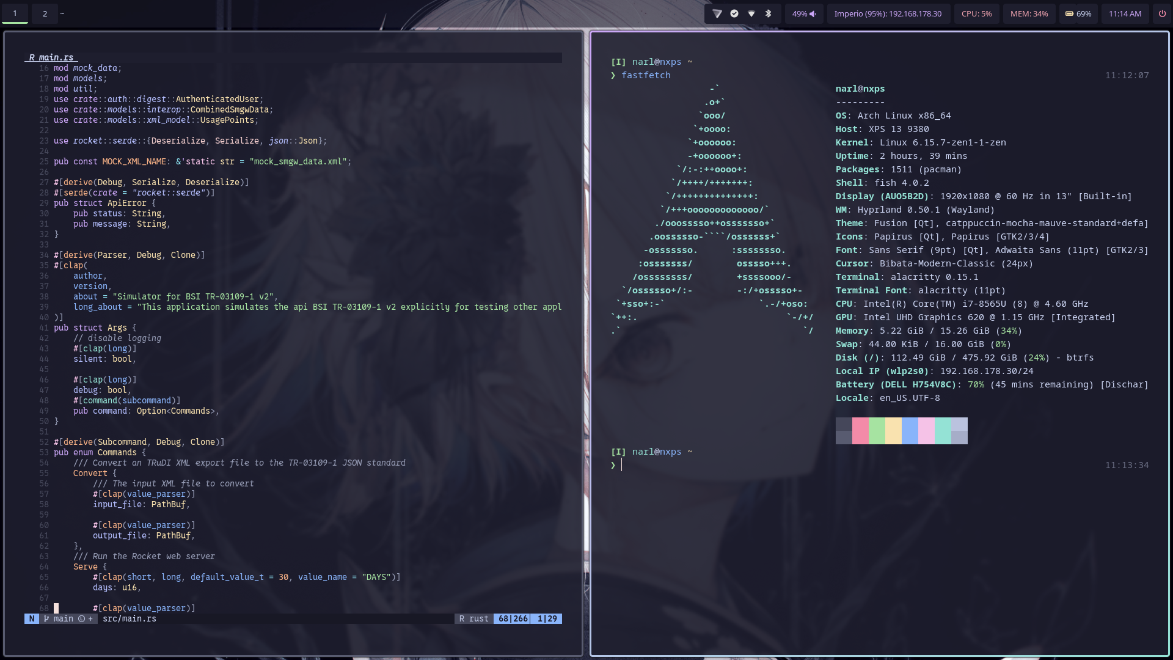The image size is (1173, 660).
Task: Click the Imperio network address module
Action: 888,13
